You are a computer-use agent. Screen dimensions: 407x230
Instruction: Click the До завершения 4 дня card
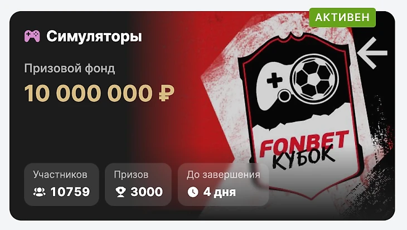pos(223,184)
